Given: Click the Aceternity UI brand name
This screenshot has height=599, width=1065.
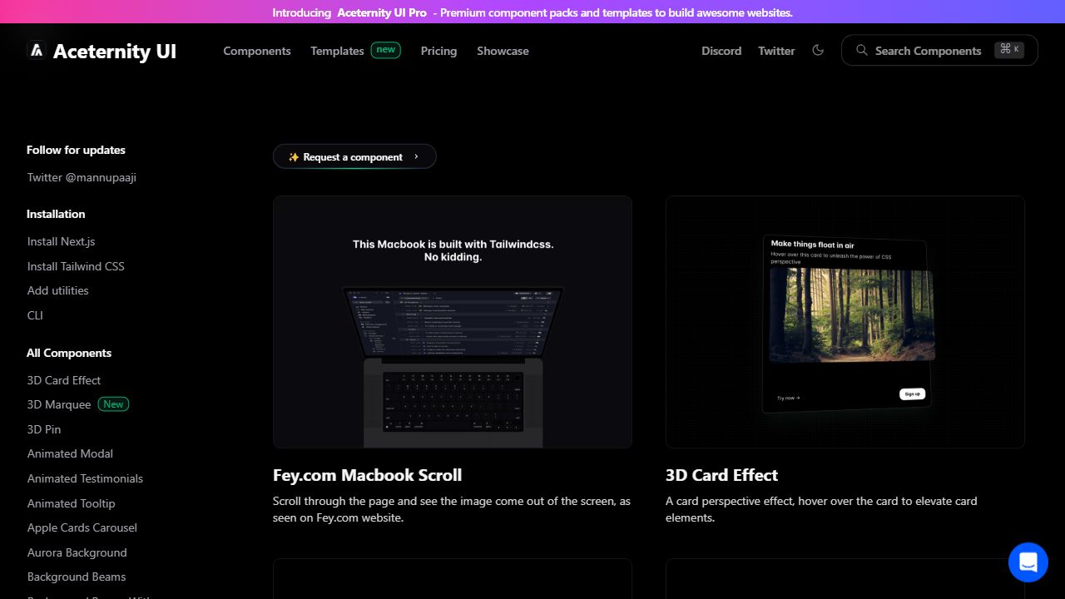Looking at the screenshot, I should pos(115,51).
